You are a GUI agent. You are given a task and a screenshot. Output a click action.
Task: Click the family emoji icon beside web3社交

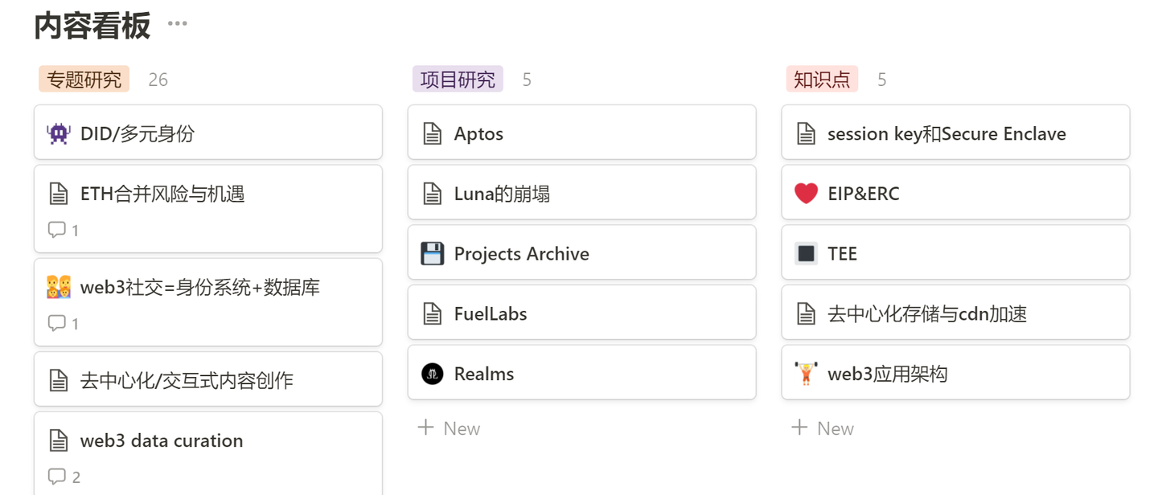(x=59, y=287)
